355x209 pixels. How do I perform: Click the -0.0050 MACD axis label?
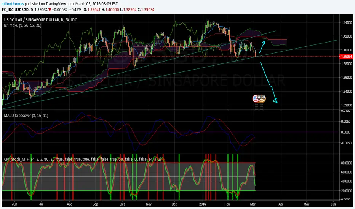click(345, 143)
